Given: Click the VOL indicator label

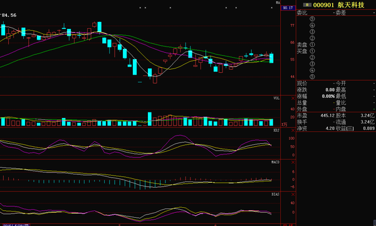Looking at the screenshot, I should pos(276,98).
